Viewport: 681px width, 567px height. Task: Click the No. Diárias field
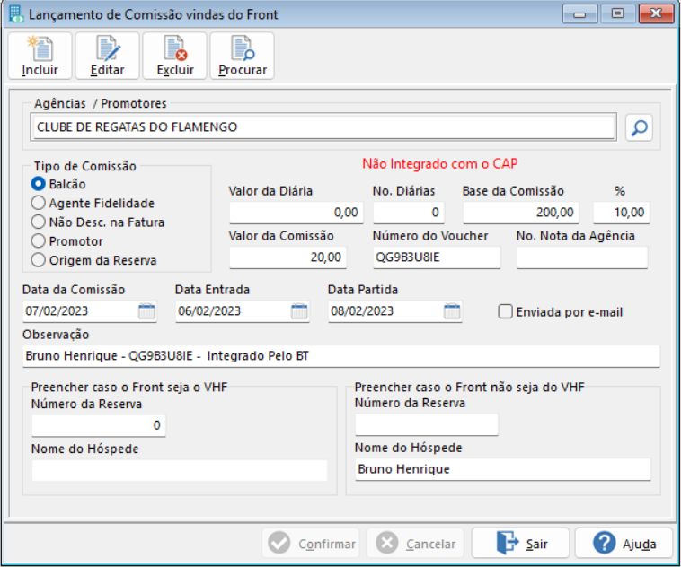tap(409, 213)
